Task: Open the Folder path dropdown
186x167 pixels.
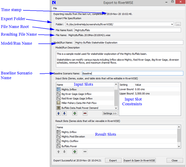Action: pyautogui.click(x=172, y=24)
